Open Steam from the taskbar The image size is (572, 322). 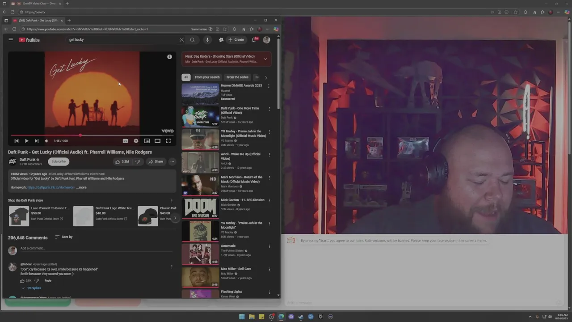pos(301,317)
